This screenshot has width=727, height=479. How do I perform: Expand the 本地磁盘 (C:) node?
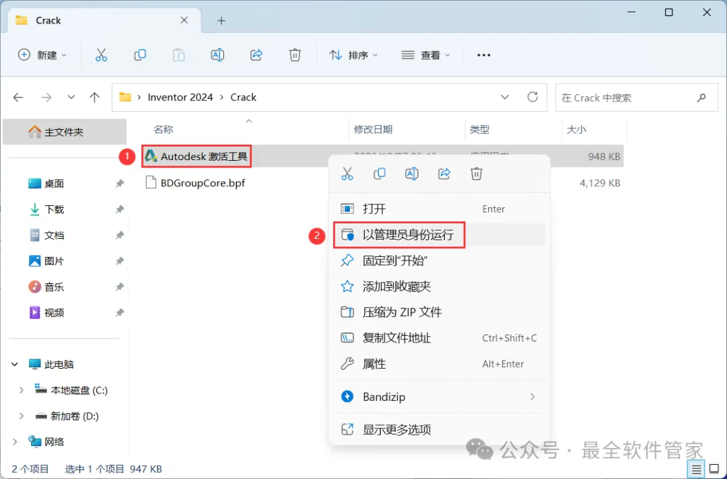pos(22,390)
